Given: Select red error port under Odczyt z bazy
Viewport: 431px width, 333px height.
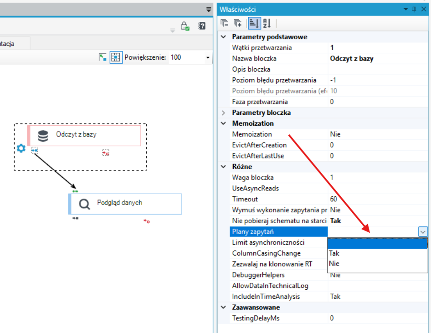Looking at the screenshot, I should 106,153.
